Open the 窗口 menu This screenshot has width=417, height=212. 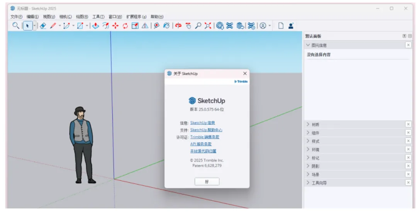115,17
